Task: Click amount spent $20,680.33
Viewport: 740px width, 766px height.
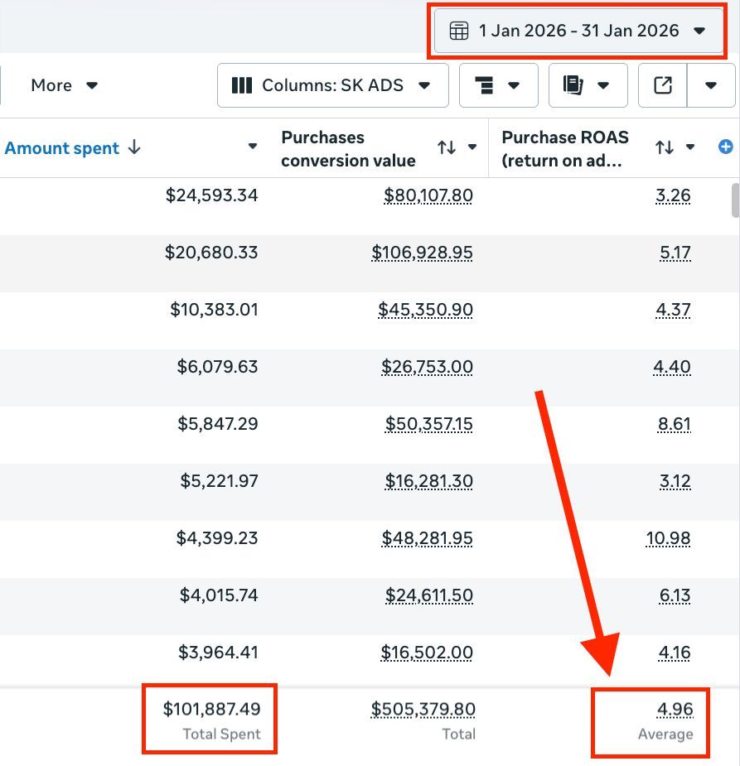Action: [x=211, y=253]
